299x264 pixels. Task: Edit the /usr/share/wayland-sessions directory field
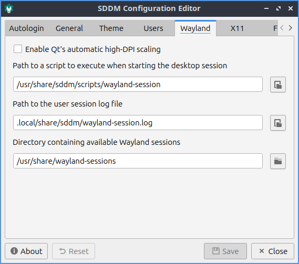tap(138, 161)
